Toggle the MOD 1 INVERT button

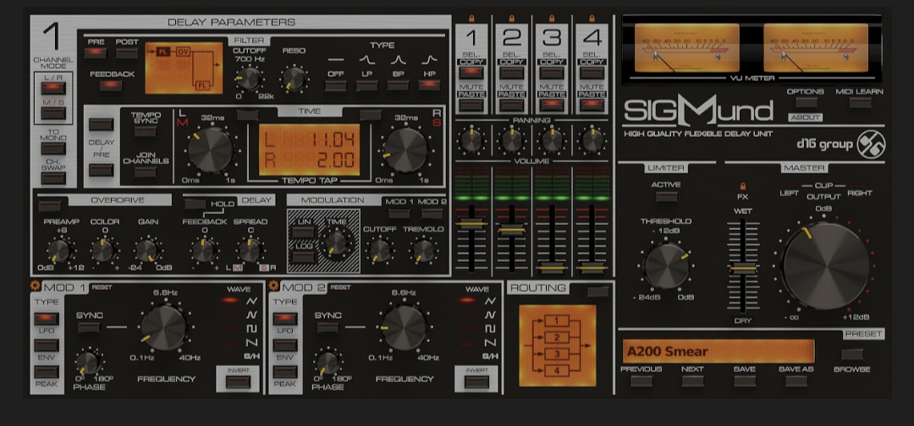tap(239, 382)
